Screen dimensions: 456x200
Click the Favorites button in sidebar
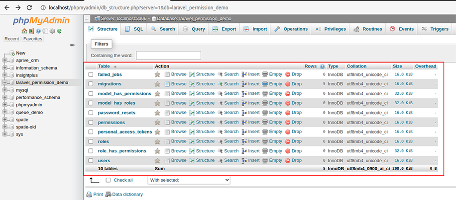33,39
